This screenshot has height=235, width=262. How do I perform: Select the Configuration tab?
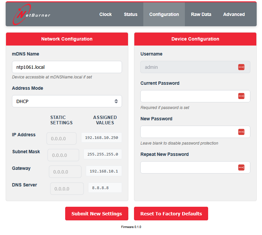tap(164, 14)
